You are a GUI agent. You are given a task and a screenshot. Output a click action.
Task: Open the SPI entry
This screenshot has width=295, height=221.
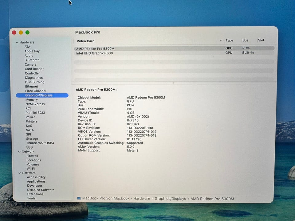29,134
